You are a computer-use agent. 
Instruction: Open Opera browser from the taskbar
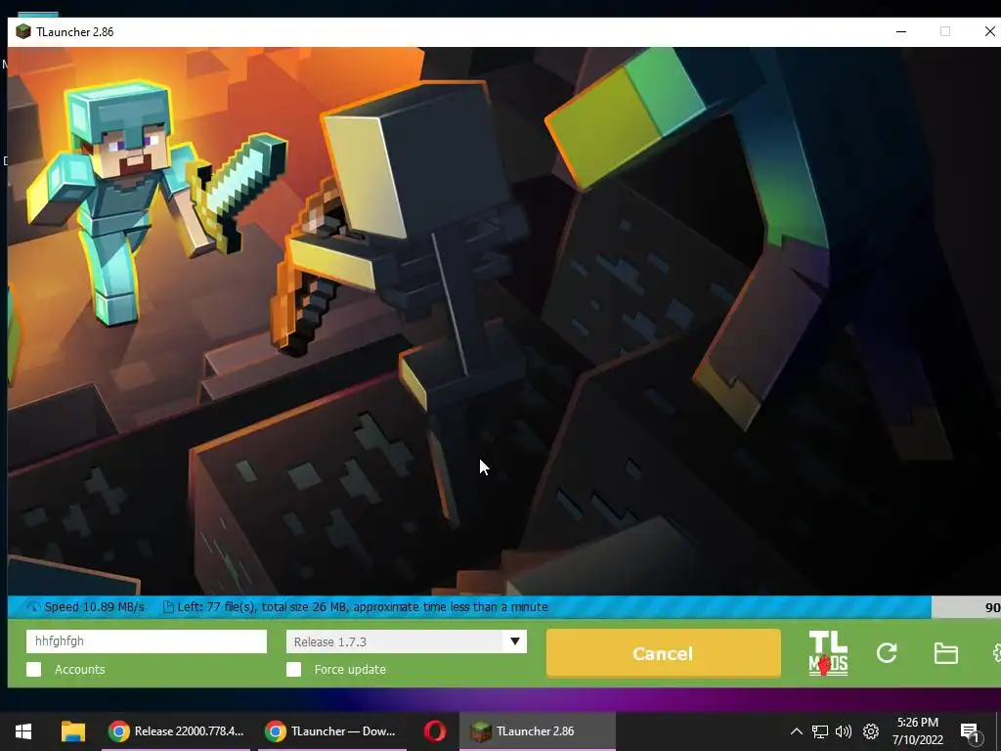435,731
